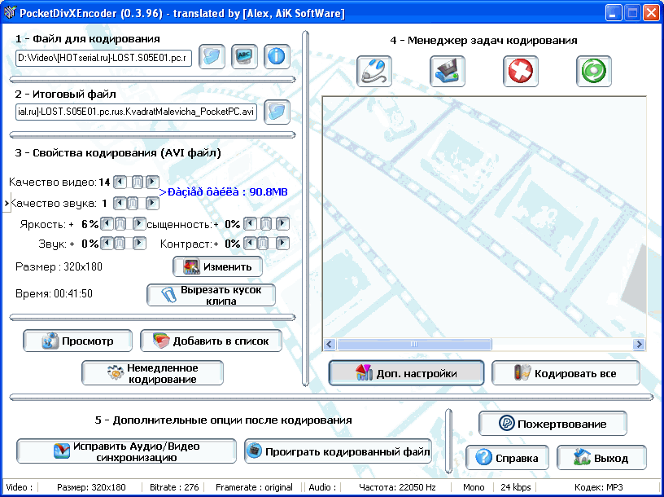Open Доп. настройки settings

click(x=407, y=373)
